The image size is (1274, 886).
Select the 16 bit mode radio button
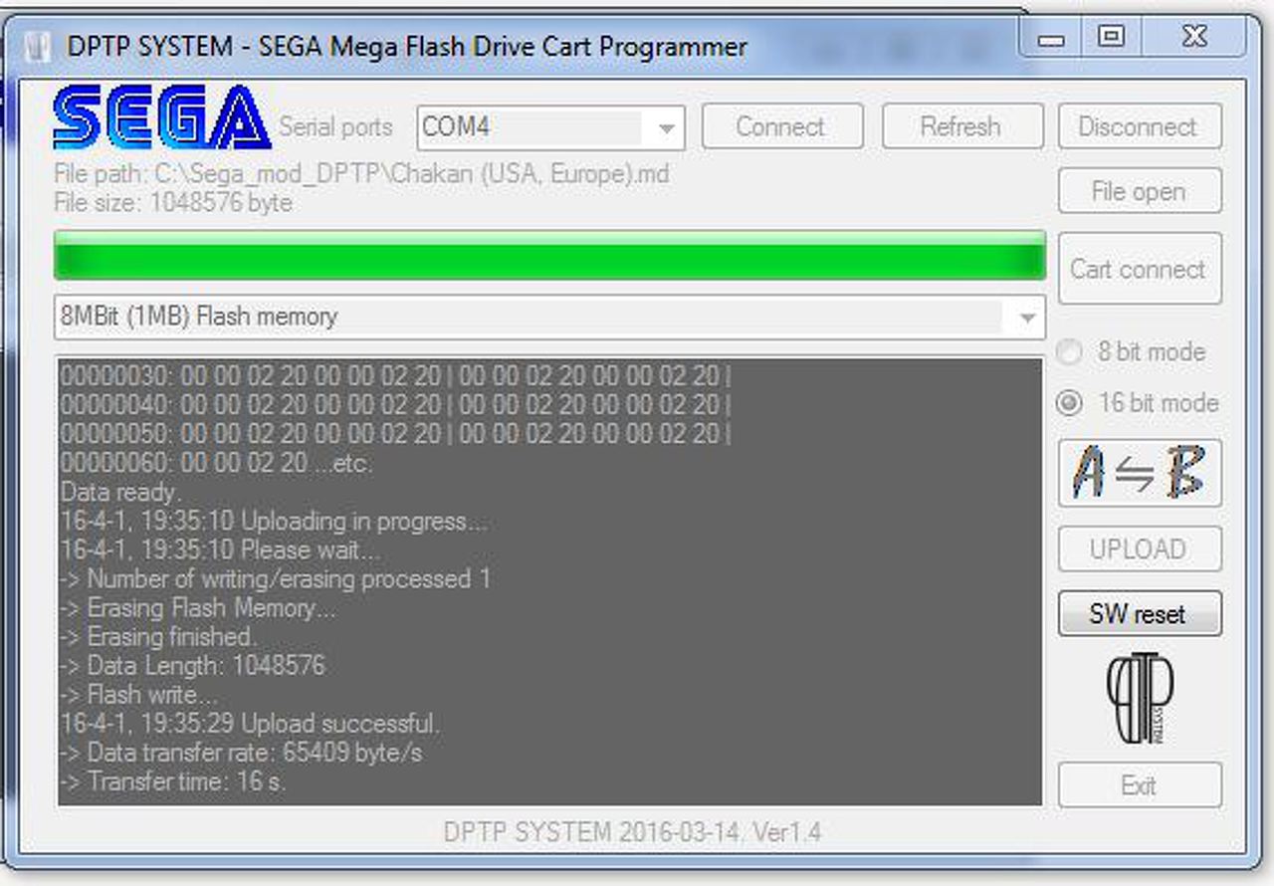(x=1069, y=403)
